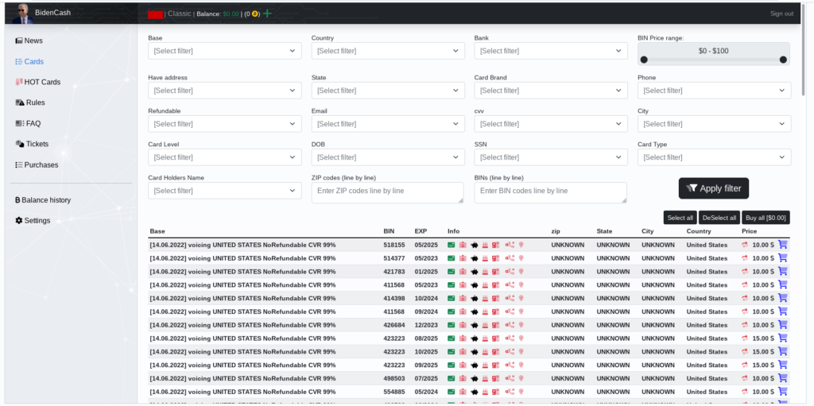Click the location pin icon in BIN 426684 row
Screen dimensions: 814x406
(x=521, y=325)
